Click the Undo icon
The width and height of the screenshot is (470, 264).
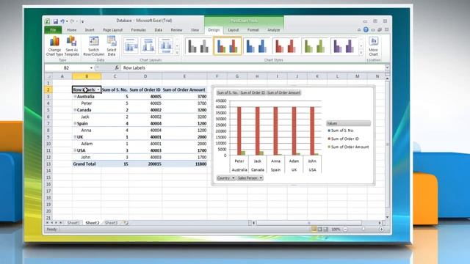point(62,21)
